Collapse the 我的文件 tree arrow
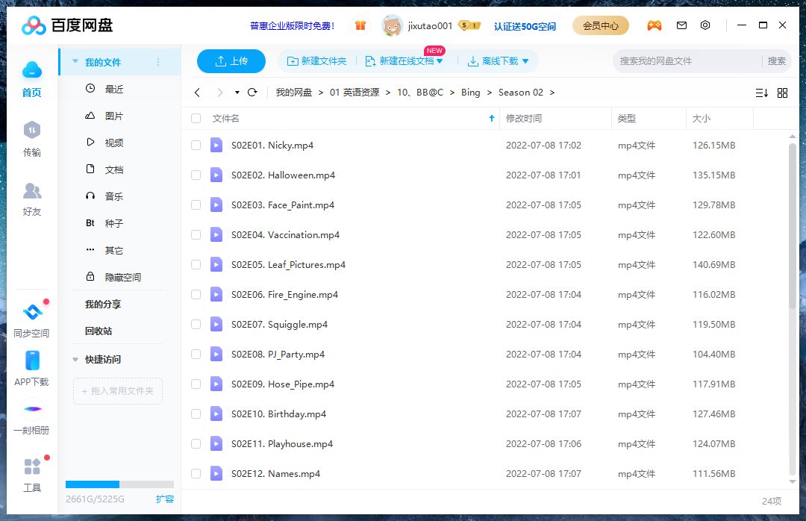This screenshot has height=521, width=806. [75, 62]
